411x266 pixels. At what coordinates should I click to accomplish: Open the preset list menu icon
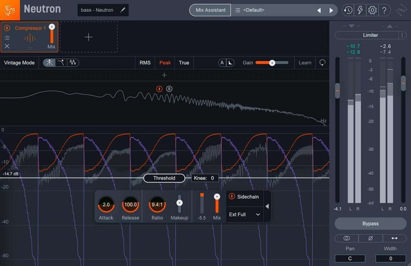tap(237, 10)
